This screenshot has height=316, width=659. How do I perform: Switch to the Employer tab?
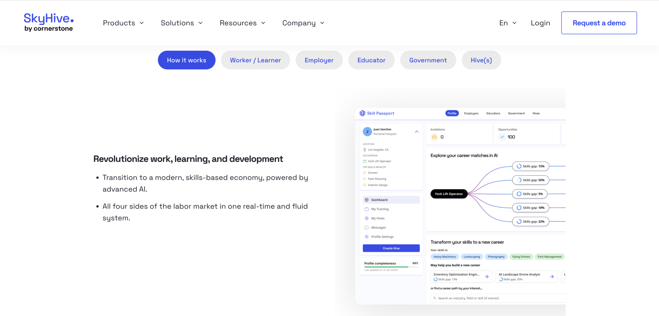(319, 60)
